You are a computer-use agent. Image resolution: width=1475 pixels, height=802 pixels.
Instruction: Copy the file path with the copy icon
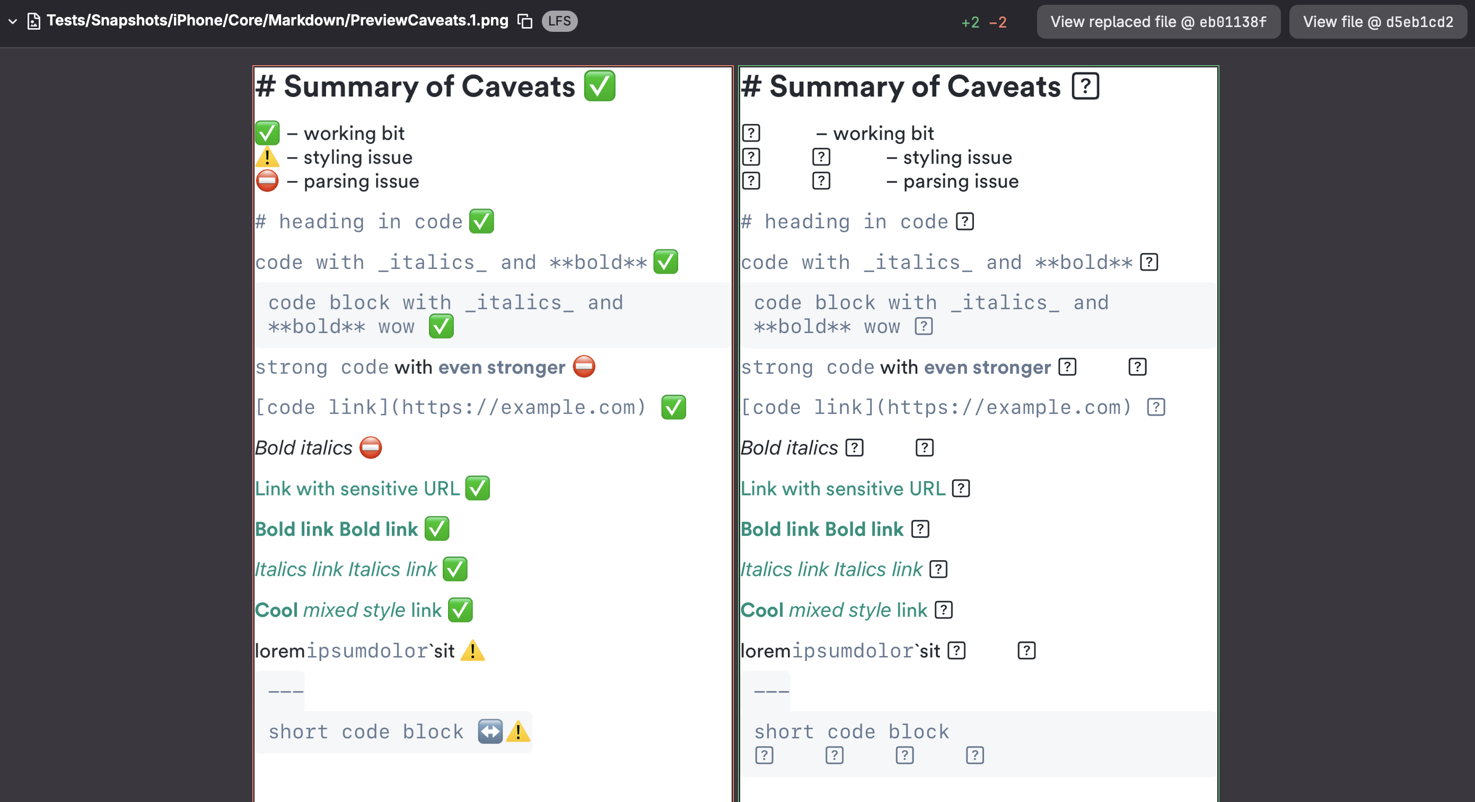coord(524,22)
